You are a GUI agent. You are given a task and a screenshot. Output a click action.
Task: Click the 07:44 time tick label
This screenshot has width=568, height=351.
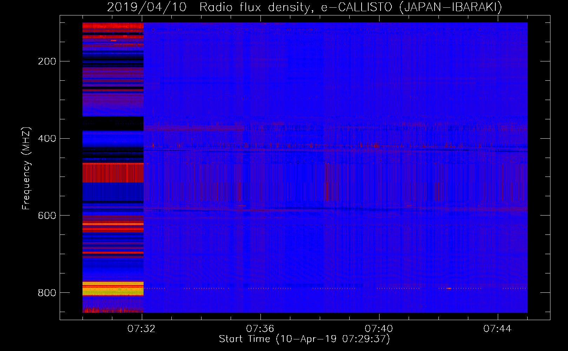(x=497, y=329)
